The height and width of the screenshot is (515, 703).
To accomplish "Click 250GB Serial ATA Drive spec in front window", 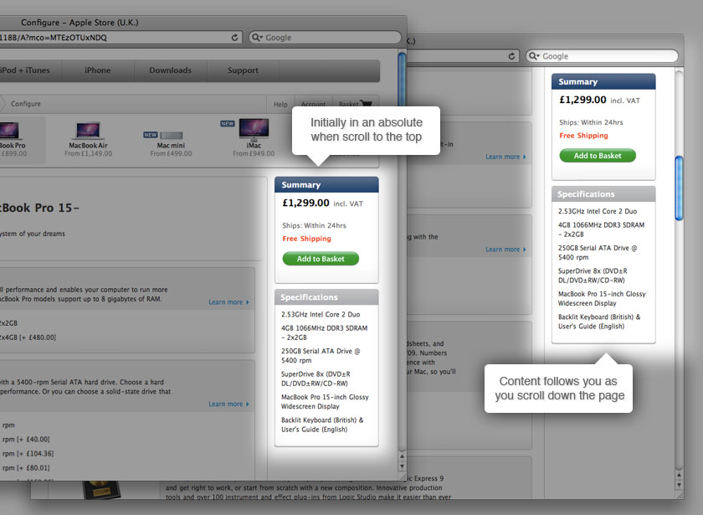I will click(x=321, y=356).
